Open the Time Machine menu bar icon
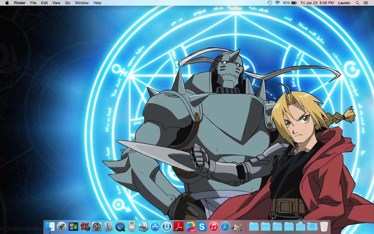 [270, 3]
